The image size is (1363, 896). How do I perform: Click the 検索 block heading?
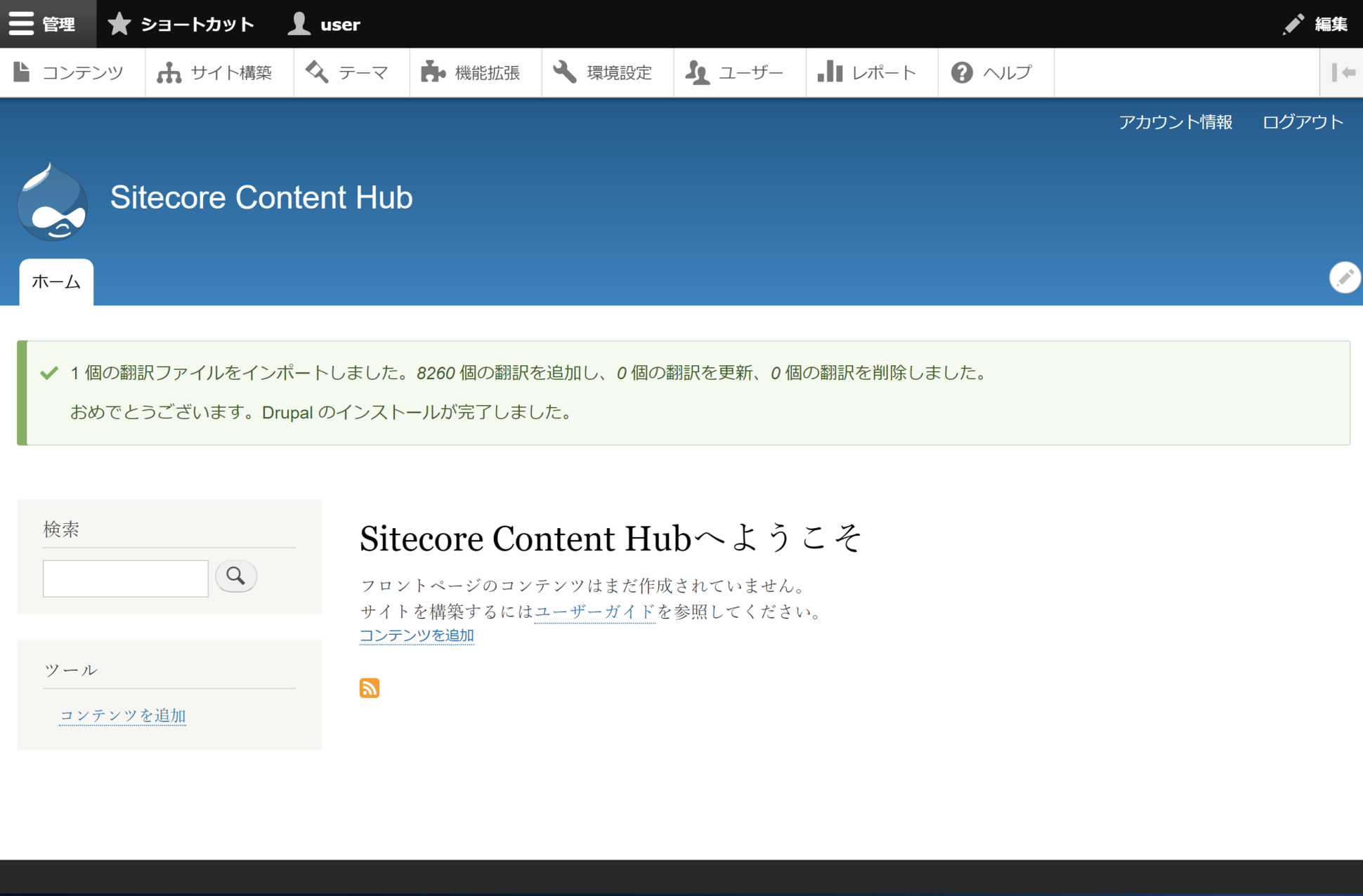point(61,529)
